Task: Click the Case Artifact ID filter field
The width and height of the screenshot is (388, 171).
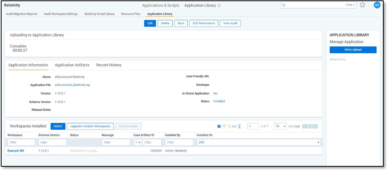Action: point(152,142)
